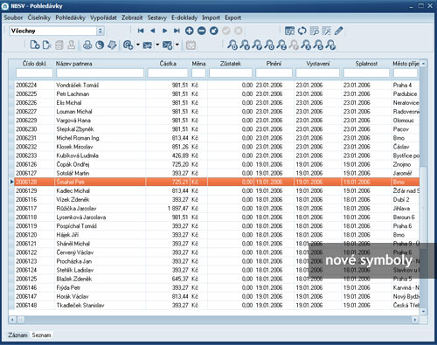The image size is (437, 345).
Task: Open the table form view icon
Action: [x=289, y=31]
